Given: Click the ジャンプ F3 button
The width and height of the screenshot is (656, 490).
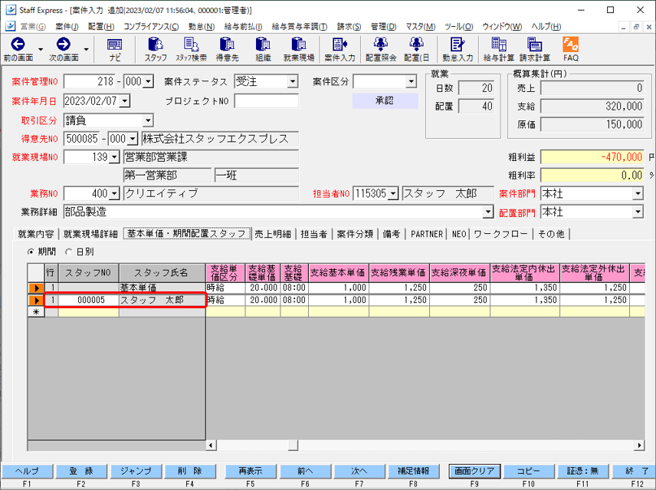Looking at the screenshot, I should (136, 471).
